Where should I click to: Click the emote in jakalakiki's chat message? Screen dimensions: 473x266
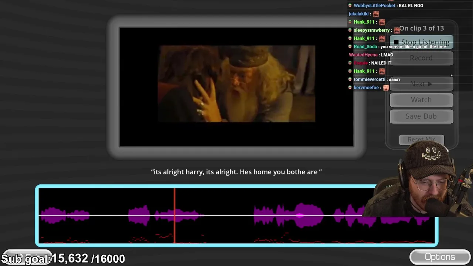(x=376, y=14)
